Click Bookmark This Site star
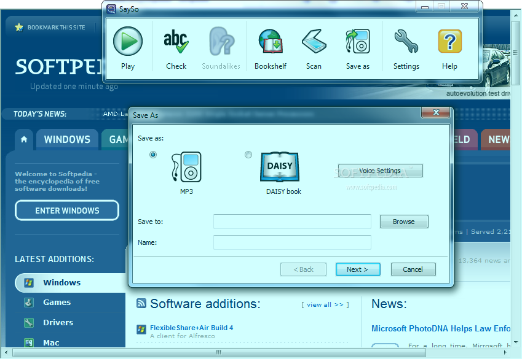522x359 pixels. tap(19, 27)
